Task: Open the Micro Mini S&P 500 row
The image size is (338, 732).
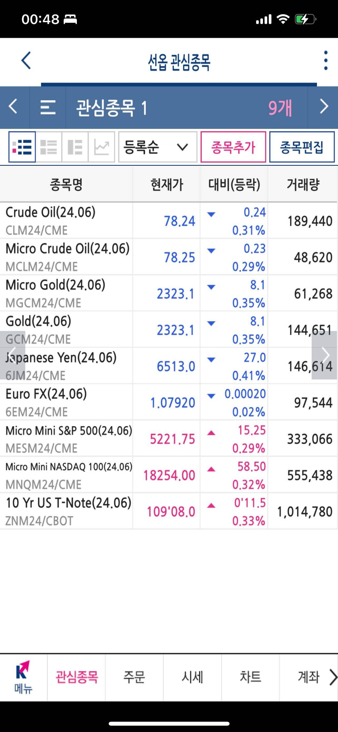Action: pyautogui.click(x=68, y=439)
